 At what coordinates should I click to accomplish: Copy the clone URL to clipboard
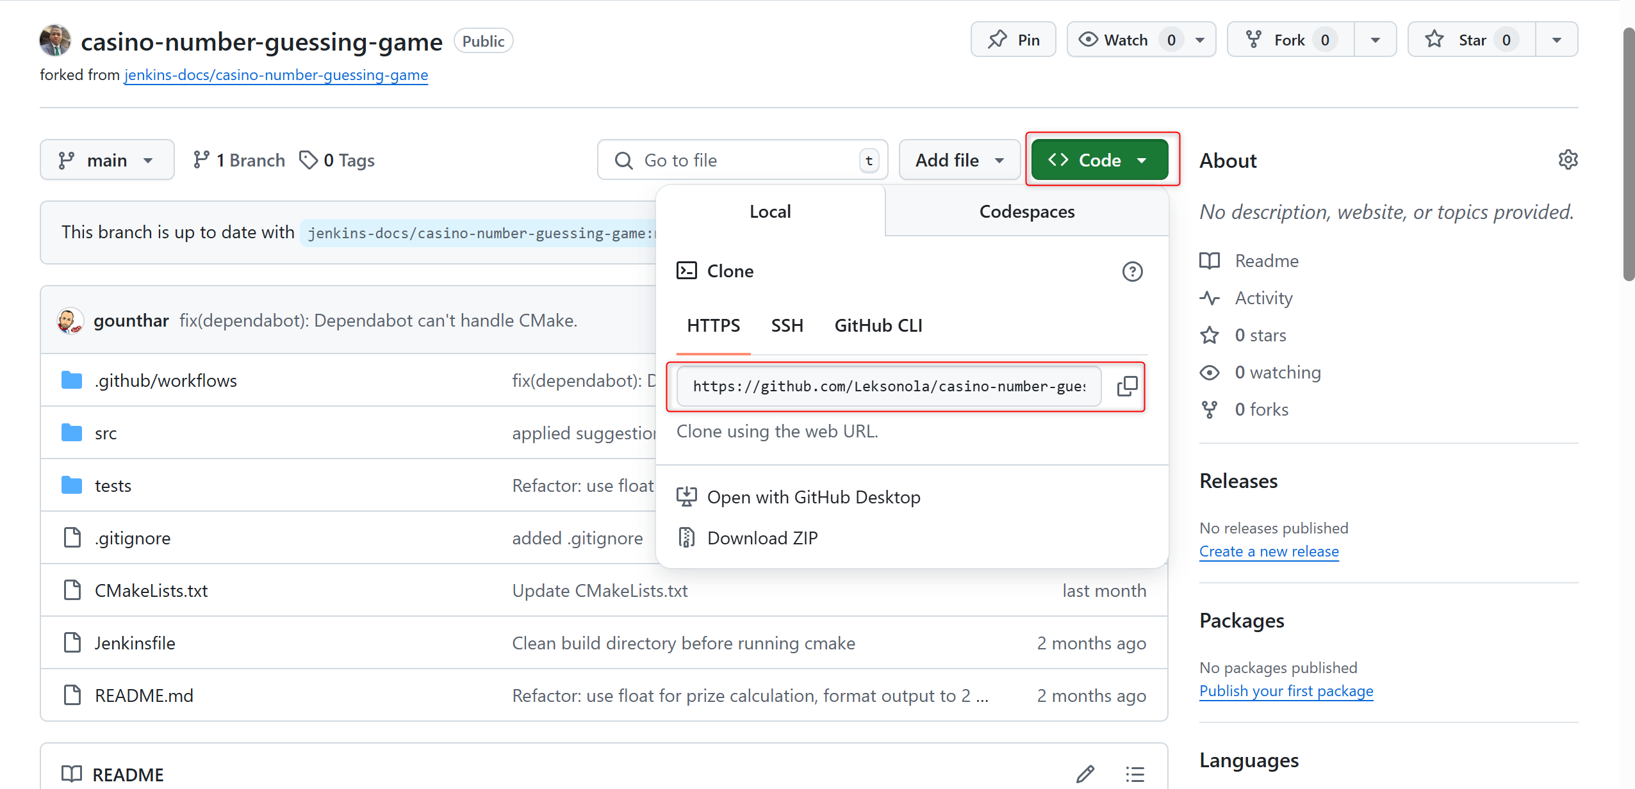1127,386
